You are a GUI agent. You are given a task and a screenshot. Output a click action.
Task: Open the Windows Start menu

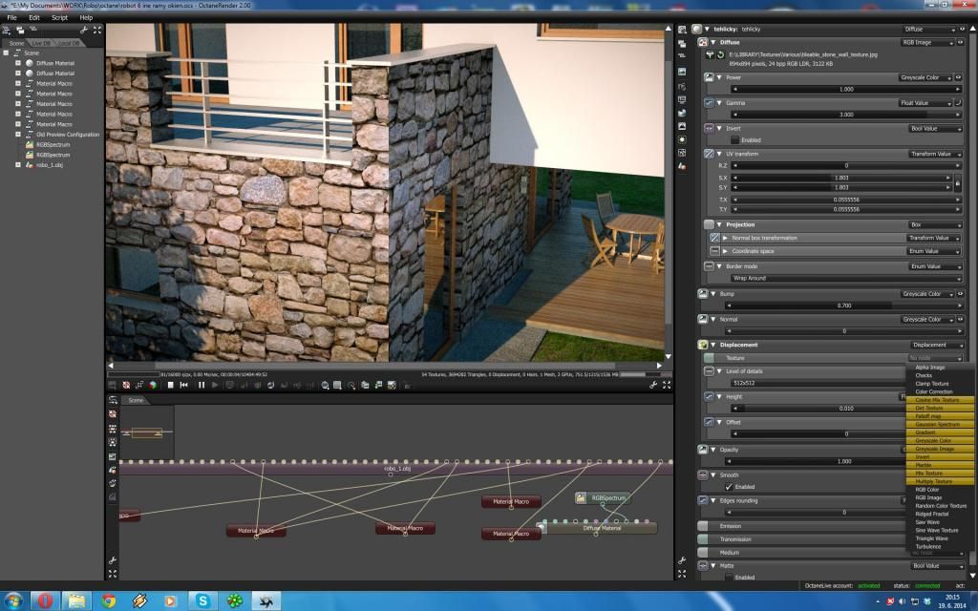[x=13, y=600]
